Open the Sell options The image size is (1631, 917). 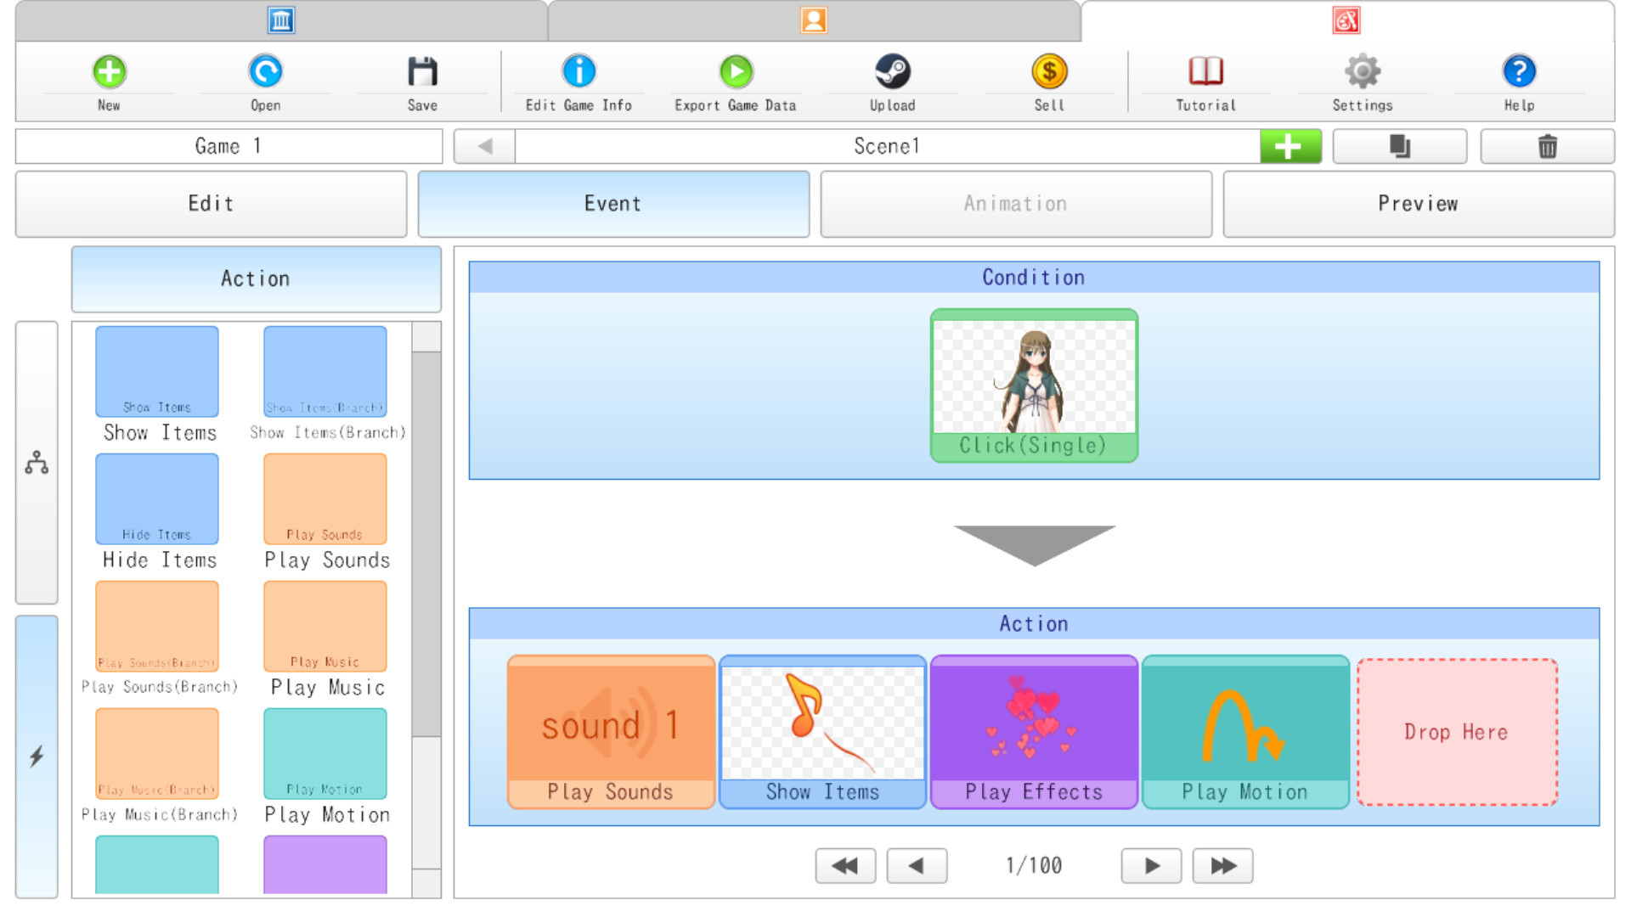(1049, 81)
